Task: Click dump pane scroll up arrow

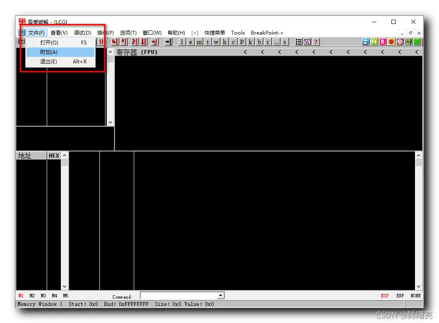Action: click(65, 155)
